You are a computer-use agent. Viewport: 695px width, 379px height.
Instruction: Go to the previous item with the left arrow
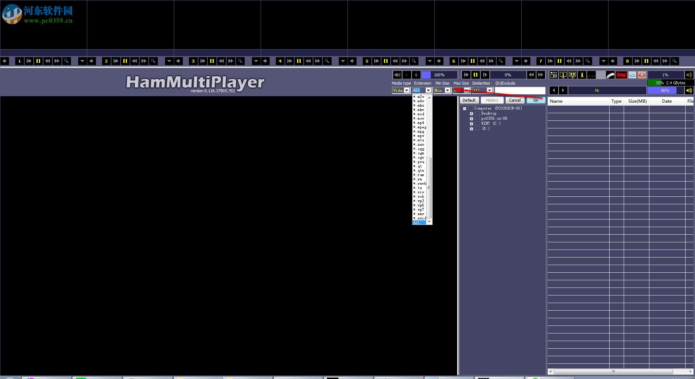553,90
